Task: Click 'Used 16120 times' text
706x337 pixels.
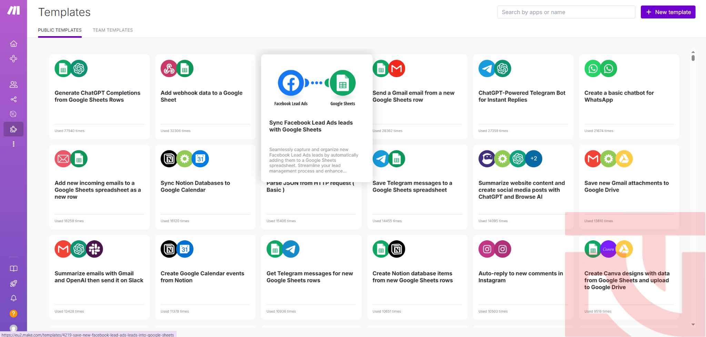Action: 175,221
